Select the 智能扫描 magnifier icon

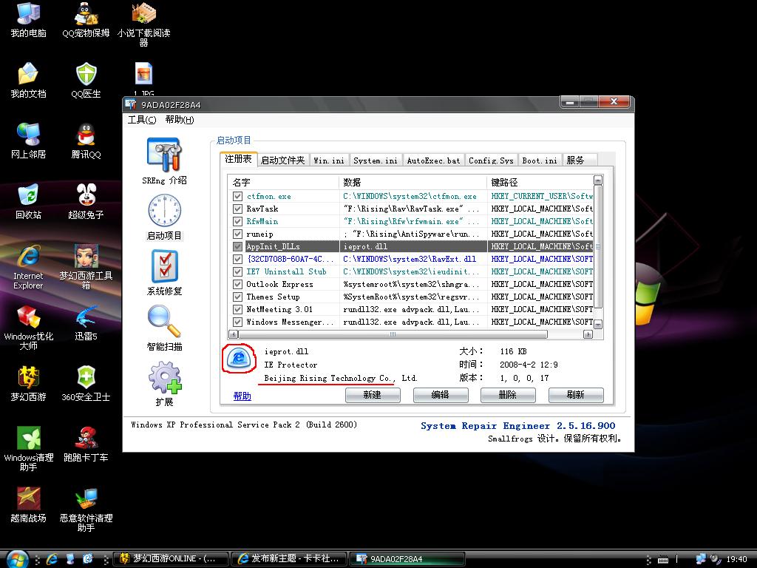(x=164, y=322)
